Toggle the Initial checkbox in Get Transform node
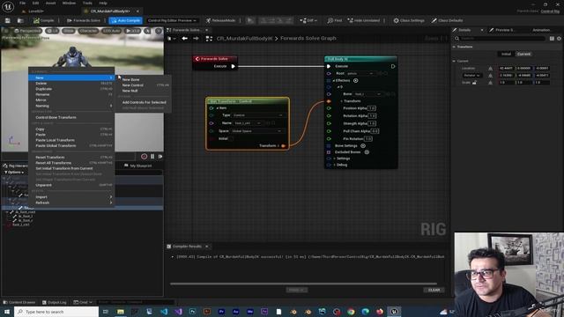Screen dimensions: 564x317 [231, 138]
